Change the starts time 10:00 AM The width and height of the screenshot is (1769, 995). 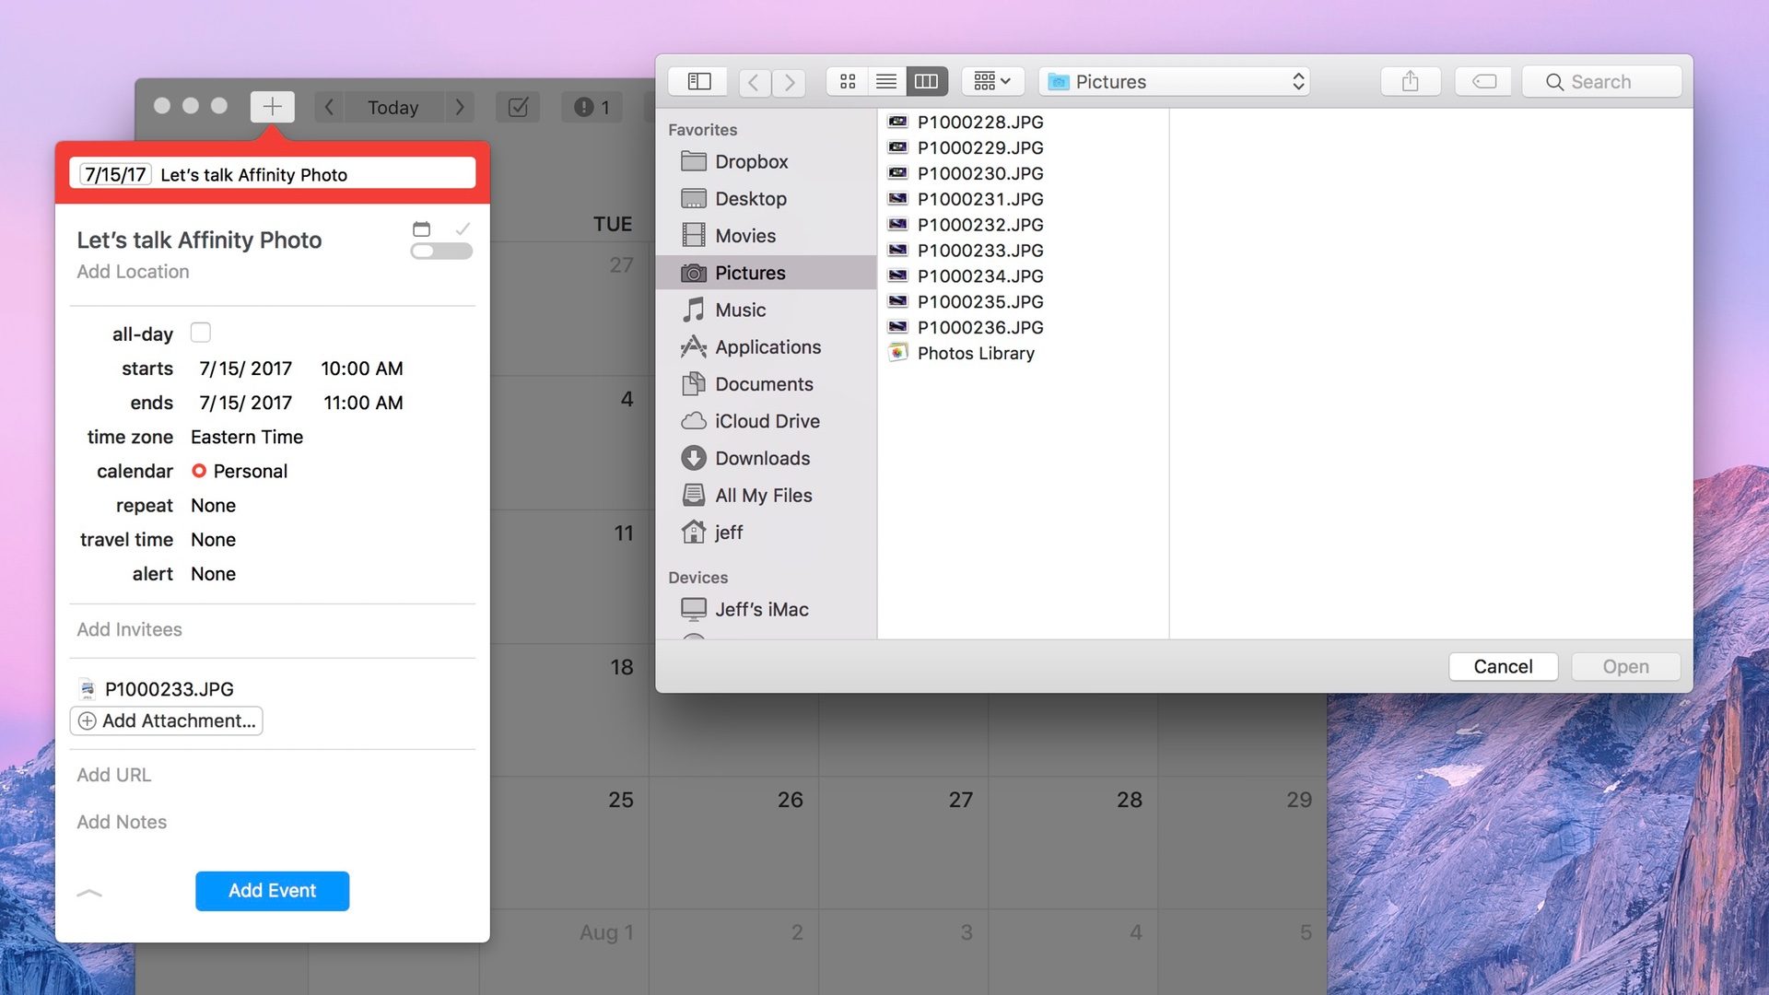tap(361, 369)
